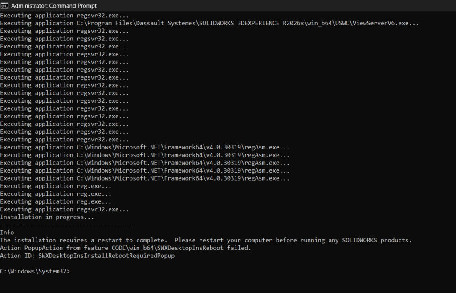456x293 pixels.
Task: Click the regsvr32.exe line above "Installation in progress"
Action: (x=65, y=209)
